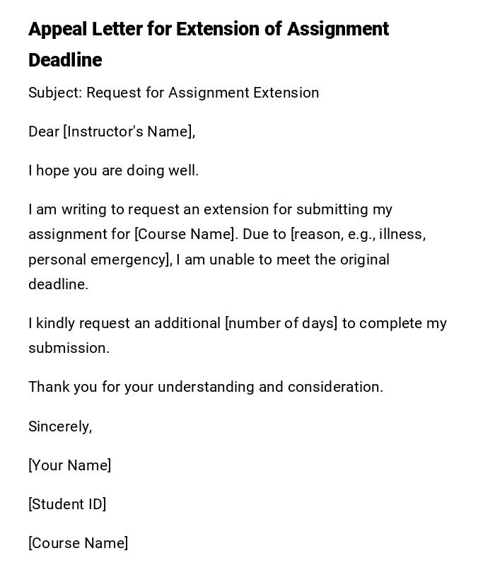Click the line "I hope you are doing well."
The image size is (495, 587).
point(113,170)
